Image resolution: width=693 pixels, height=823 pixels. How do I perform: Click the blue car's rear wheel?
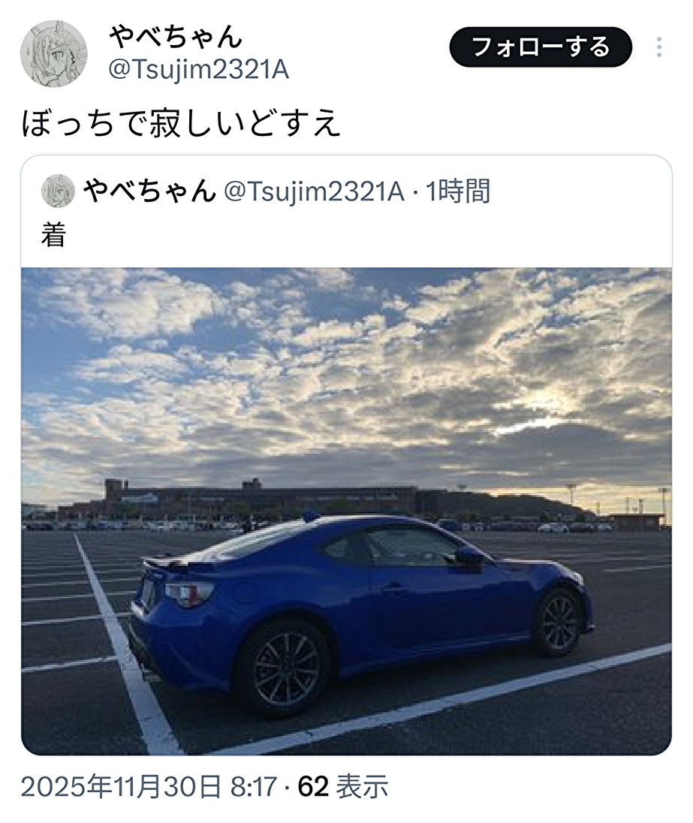click(285, 667)
